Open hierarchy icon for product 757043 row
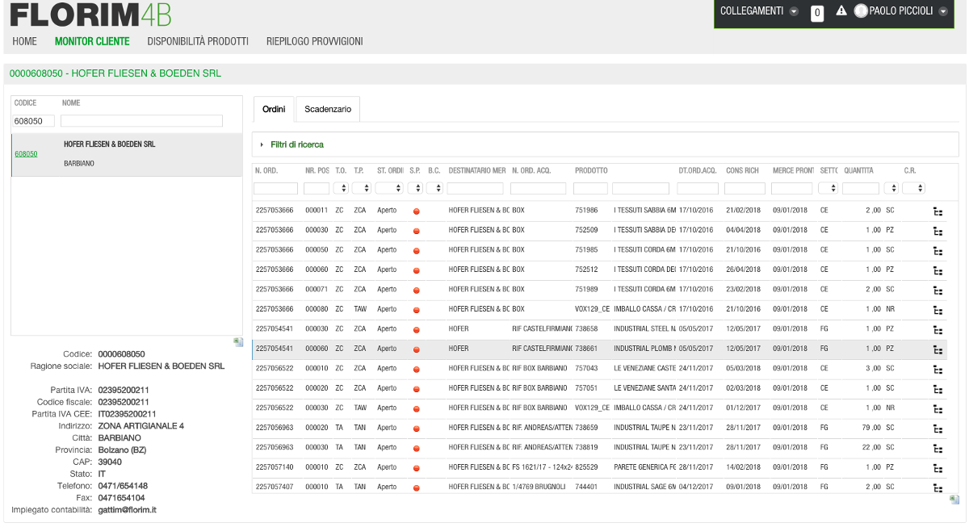 pyautogui.click(x=938, y=369)
